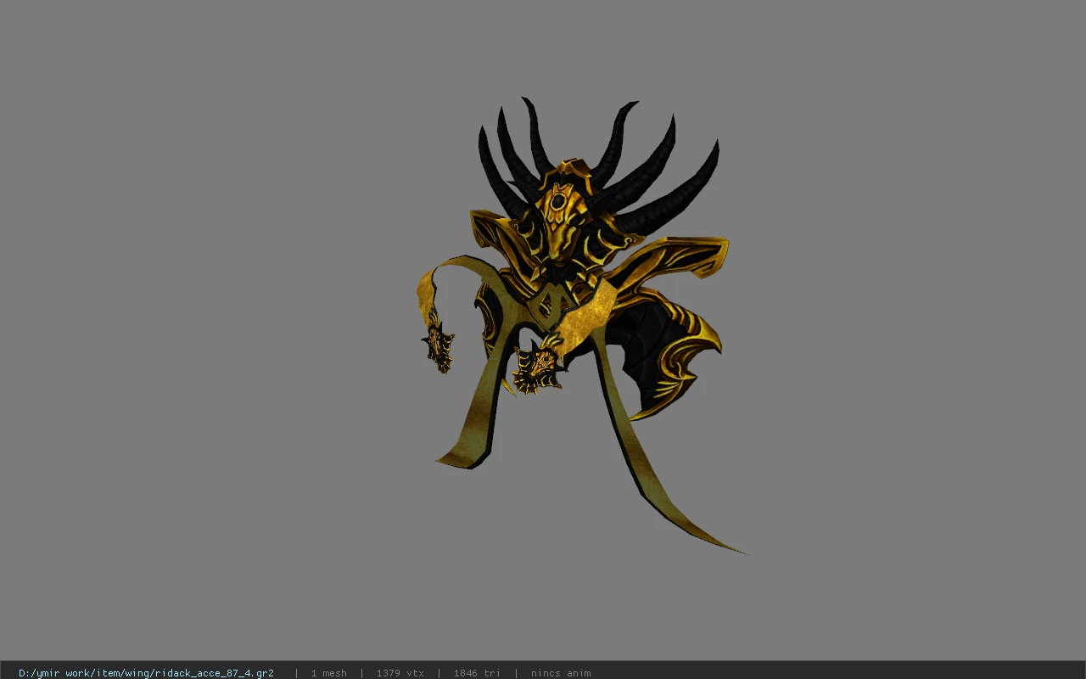Click the '1379 vtx' vertex count
The image size is (1086, 679).
400,673
